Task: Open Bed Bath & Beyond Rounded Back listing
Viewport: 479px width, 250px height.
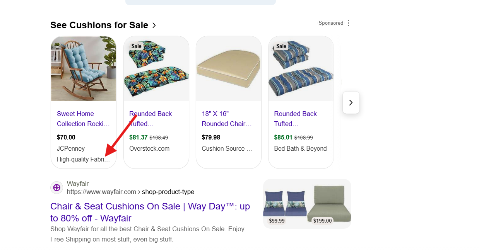Action: (295, 119)
